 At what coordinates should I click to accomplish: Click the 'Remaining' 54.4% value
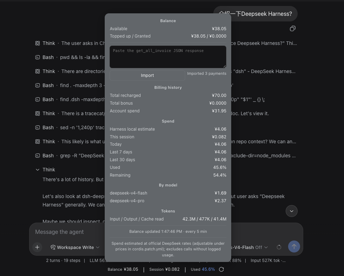[220, 175]
